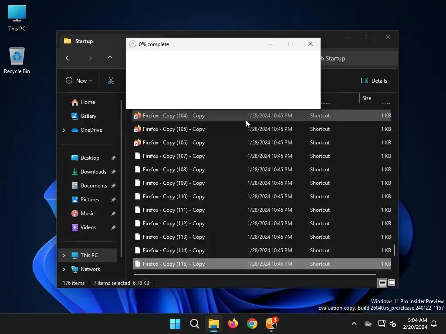Close the 0% complete progress dialog
The width and height of the screenshot is (446, 334).
click(x=311, y=44)
